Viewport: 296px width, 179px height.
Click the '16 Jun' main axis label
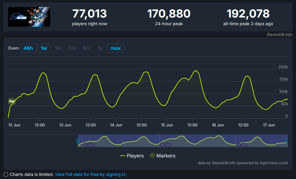click(218, 125)
